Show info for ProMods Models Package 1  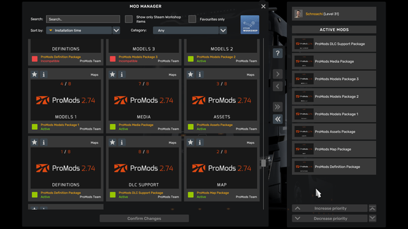tap(44, 74)
